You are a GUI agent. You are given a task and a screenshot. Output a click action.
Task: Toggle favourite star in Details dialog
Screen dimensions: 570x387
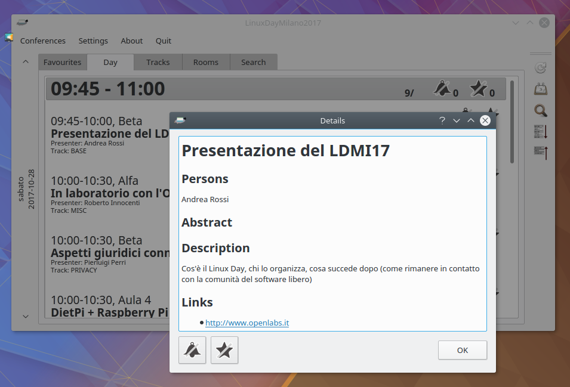pyautogui.click(x=224, y=350)
